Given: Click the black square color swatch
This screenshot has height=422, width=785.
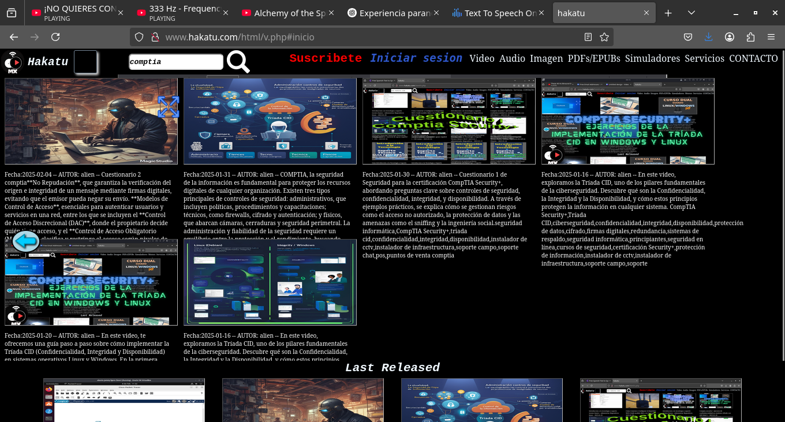Looking at the screenshot, I should coord(85,62).
